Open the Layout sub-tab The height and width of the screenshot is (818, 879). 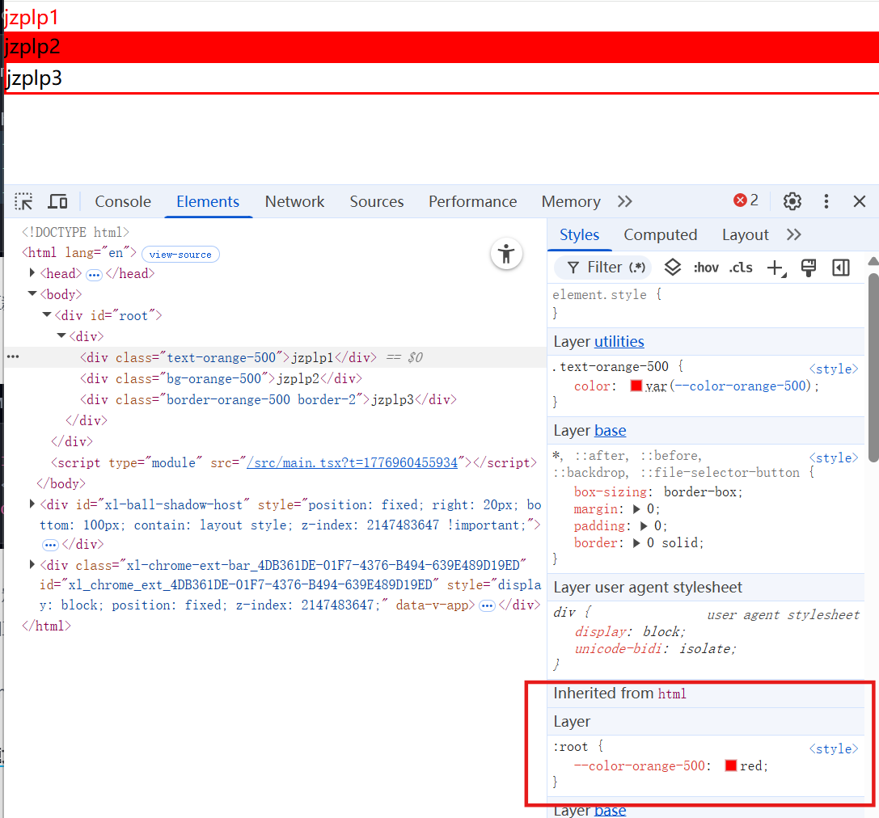(x=745, y=234)
